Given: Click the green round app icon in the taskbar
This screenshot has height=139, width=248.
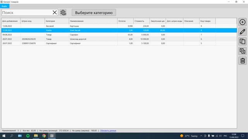Looking at the screenshot, I should click(x=28, y=136).
